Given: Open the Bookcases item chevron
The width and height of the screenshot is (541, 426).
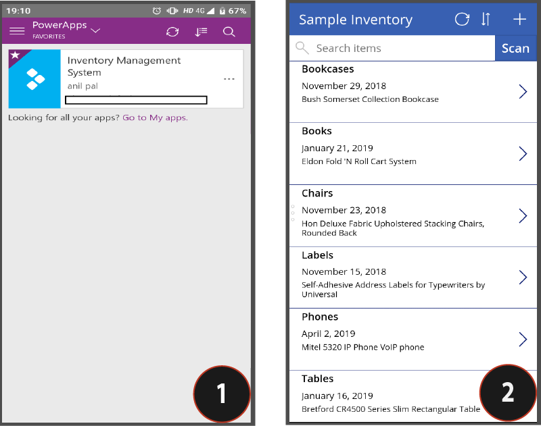Looking at the screenshot, I should pyautogui.click(x=523, y=92).
